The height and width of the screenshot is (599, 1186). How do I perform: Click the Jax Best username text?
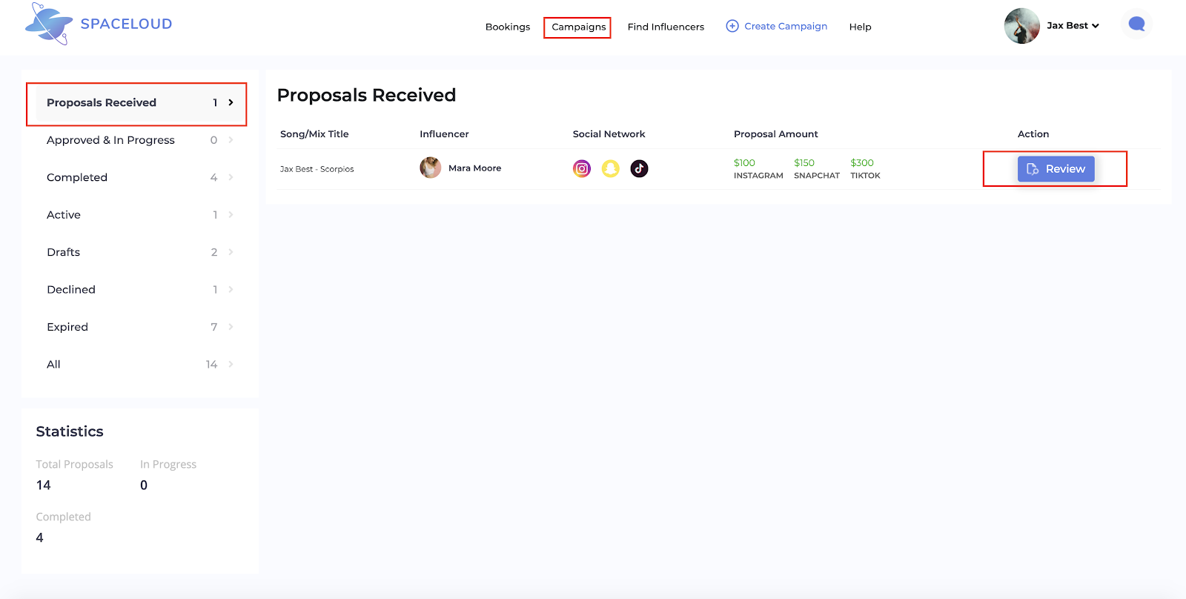1067,26
